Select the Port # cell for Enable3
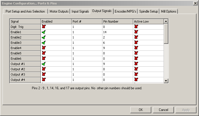Screen dimensions: 199x116 [x=87, y=43]
